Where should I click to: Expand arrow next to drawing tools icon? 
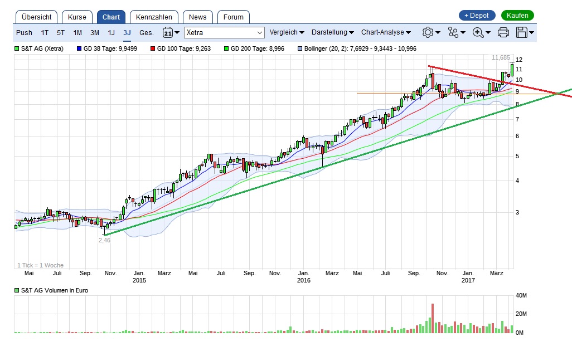click(463, 33)
